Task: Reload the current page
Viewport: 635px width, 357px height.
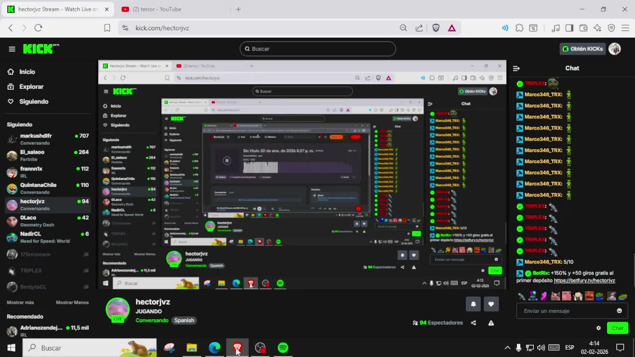Action: click(x=38, y=28)
